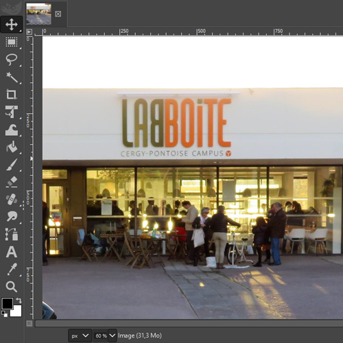Select the Move tool

[12, 24]
